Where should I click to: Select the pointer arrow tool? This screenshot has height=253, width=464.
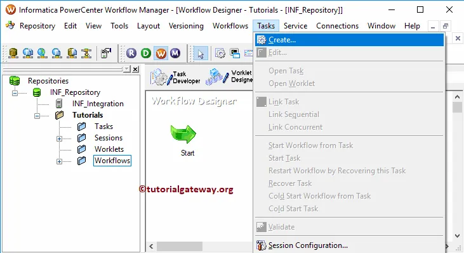[x=201, y=54]
